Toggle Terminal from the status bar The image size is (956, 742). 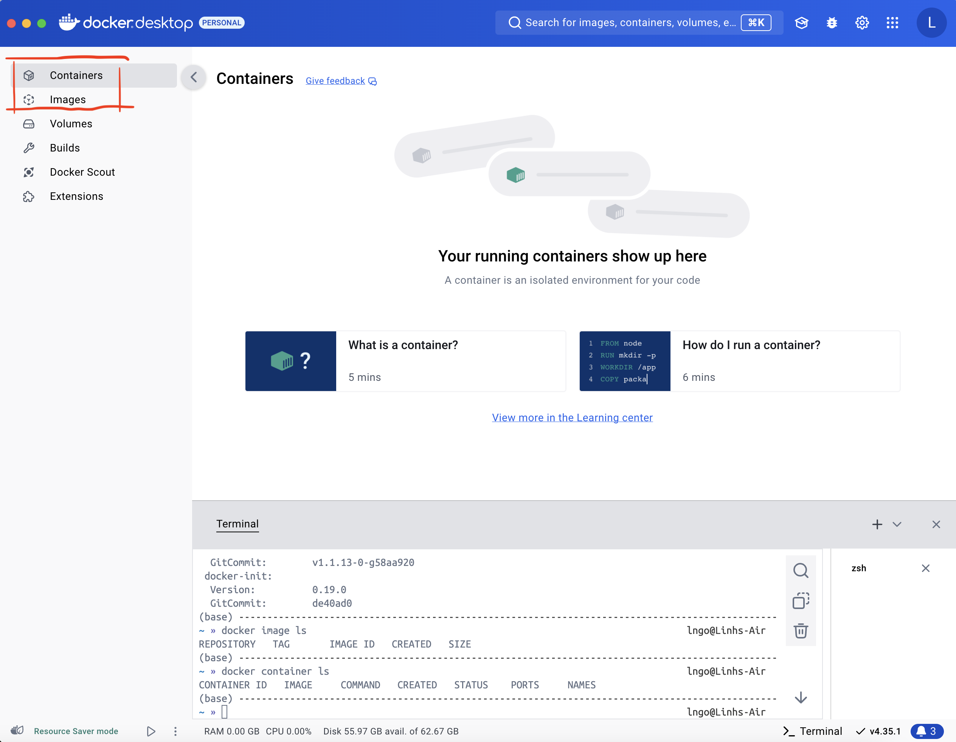[x=812, y=731]
